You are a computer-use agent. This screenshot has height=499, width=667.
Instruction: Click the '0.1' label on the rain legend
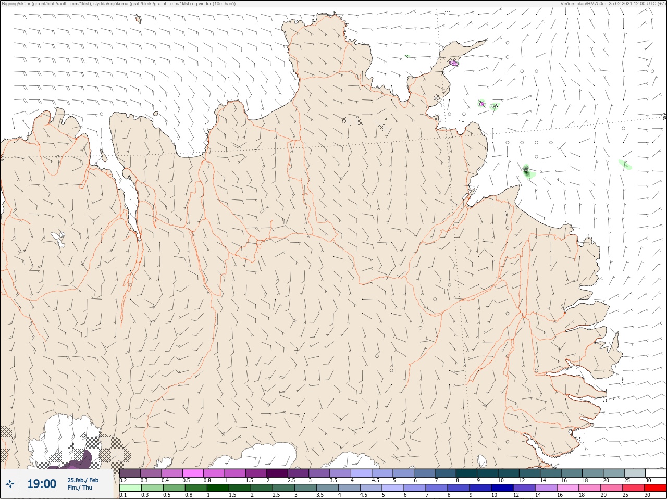click(x=123, y=495)
